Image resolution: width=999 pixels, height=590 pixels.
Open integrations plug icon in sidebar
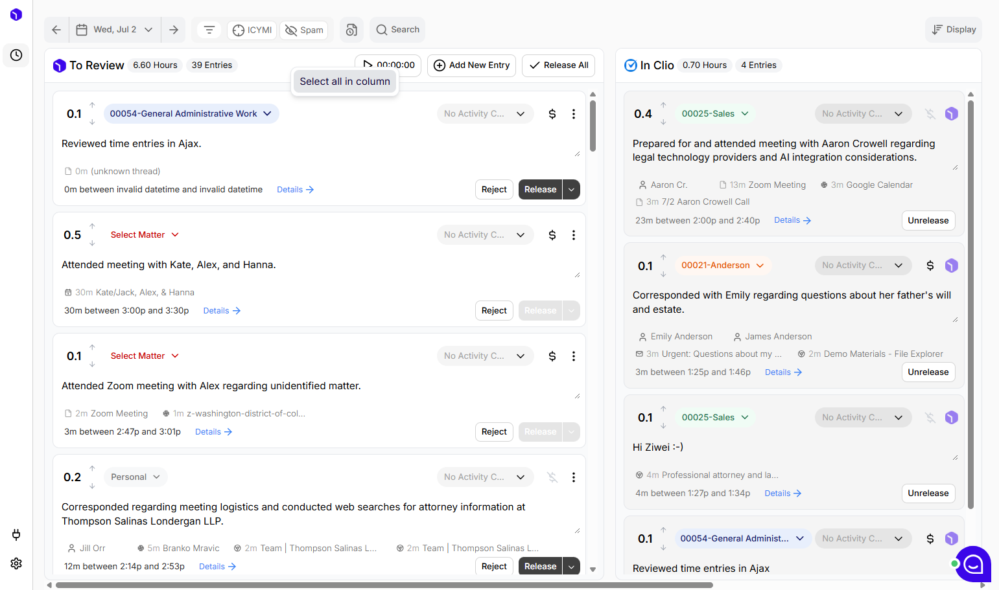tap(16, 534)
